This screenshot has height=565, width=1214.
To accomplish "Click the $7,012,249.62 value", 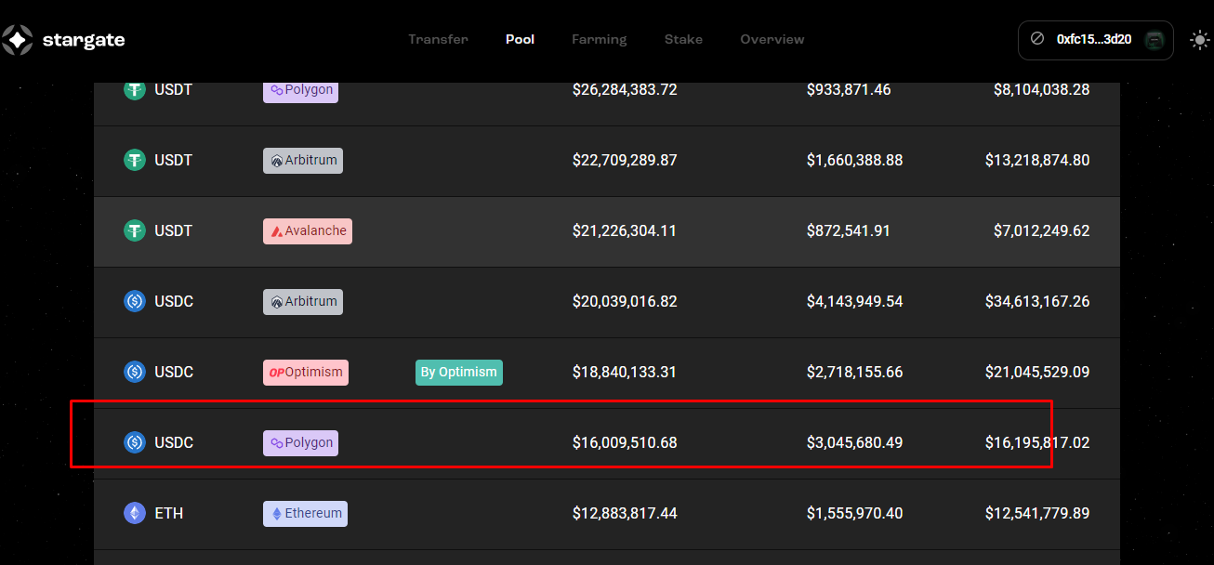I will (1042, 230).
